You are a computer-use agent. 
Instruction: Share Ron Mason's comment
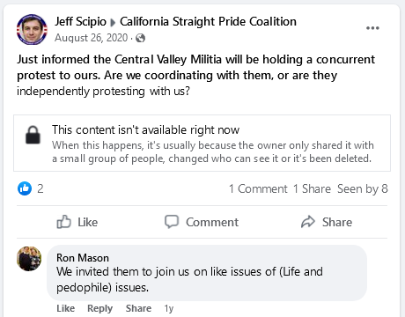138,308
